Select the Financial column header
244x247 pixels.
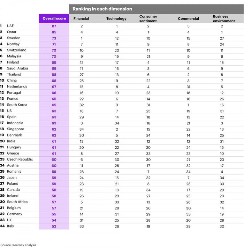point(81,19)
